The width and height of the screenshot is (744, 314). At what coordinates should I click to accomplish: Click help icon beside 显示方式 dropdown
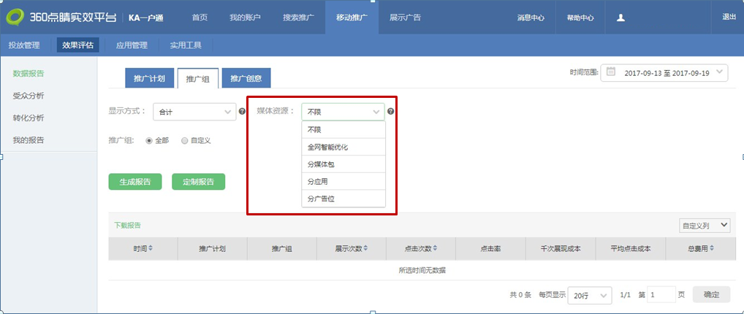click(242, 112)
